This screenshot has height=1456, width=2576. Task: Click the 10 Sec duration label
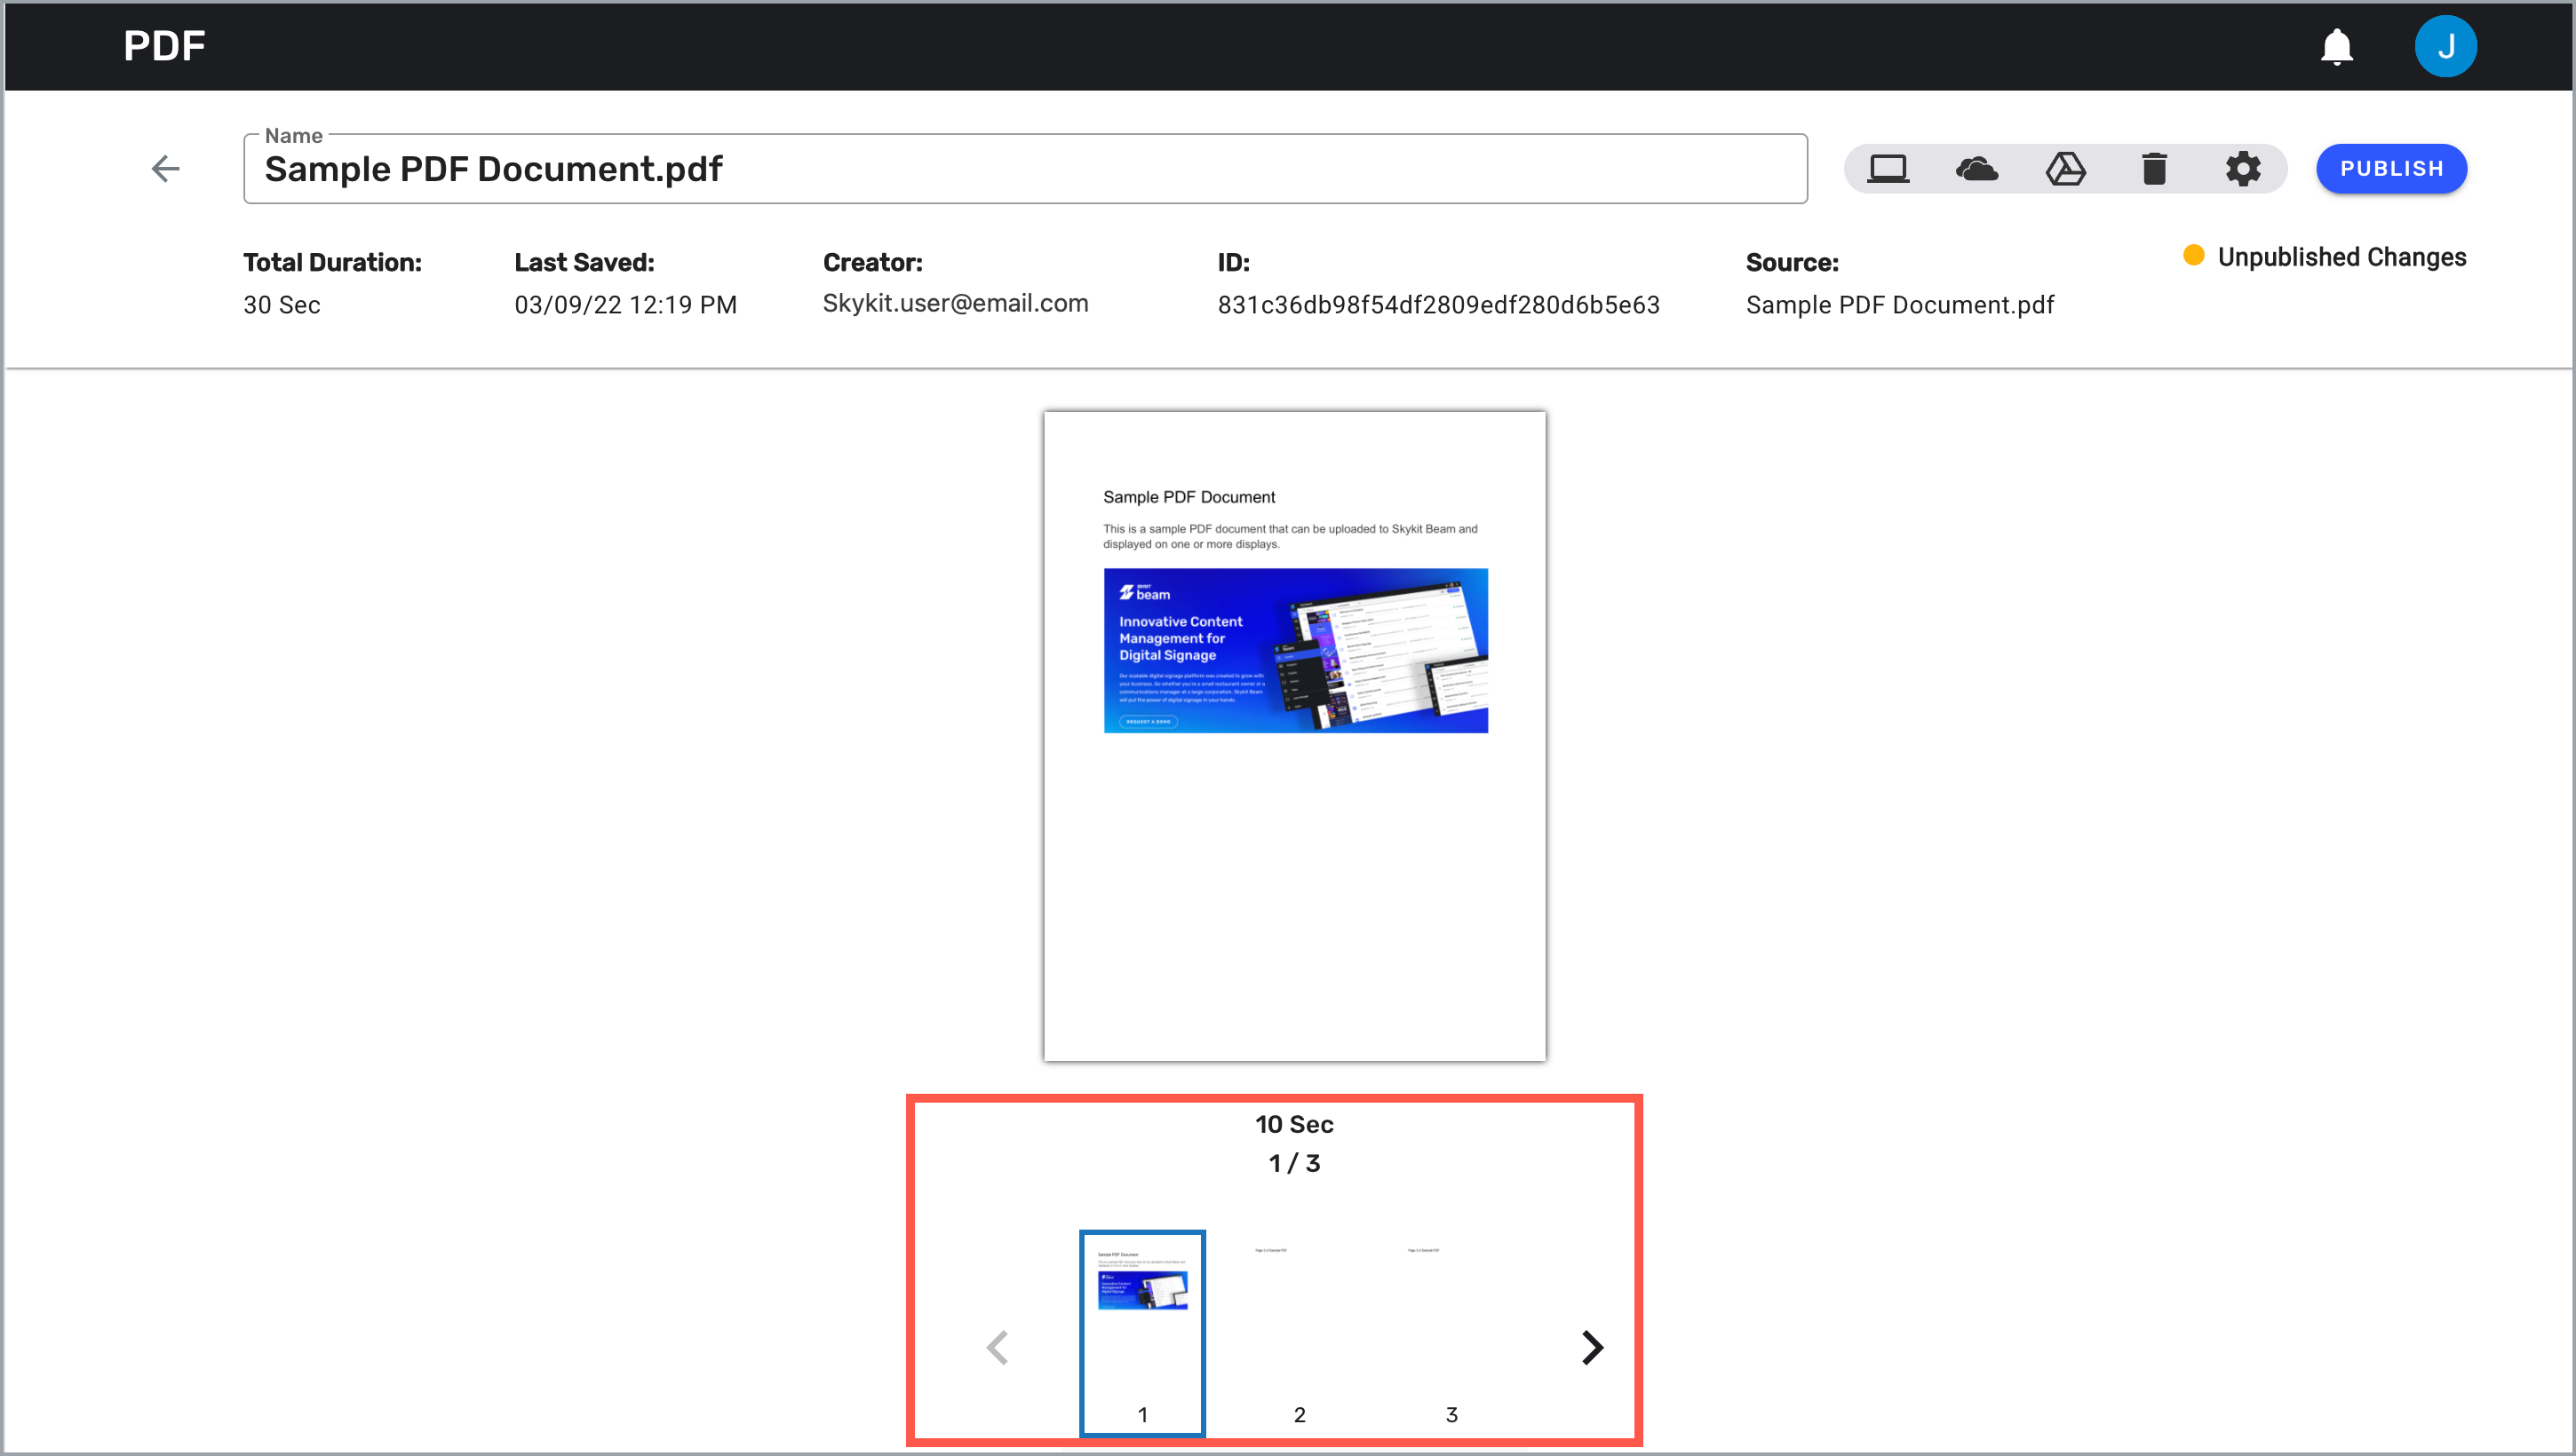1293,1123
